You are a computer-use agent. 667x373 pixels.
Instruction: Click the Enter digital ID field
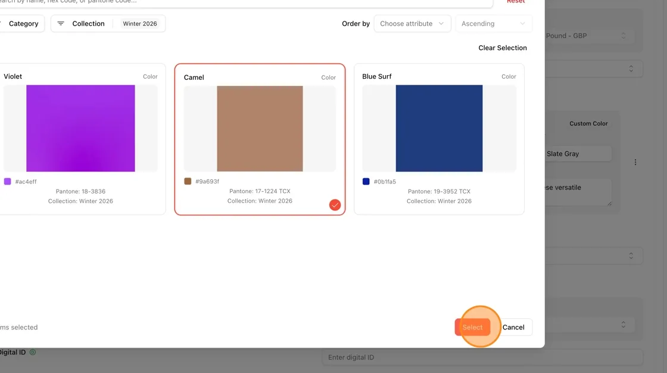[482, 358]
